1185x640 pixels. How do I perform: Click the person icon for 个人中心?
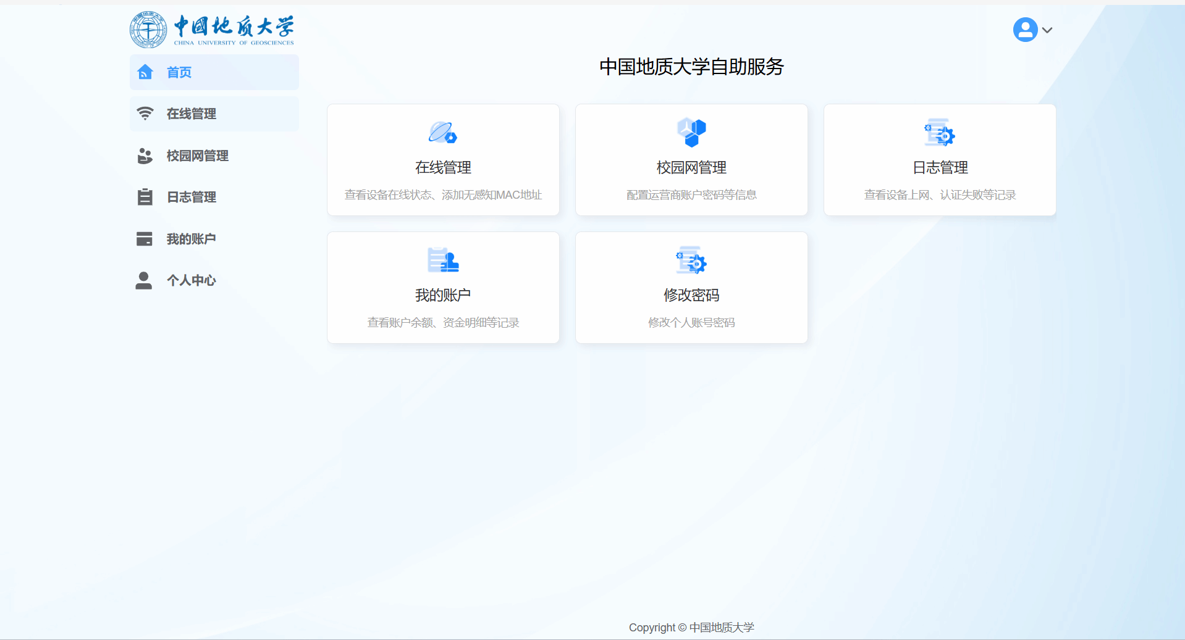[144, 280]
